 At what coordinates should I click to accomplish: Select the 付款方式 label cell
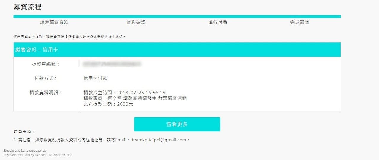coord(46,78)
